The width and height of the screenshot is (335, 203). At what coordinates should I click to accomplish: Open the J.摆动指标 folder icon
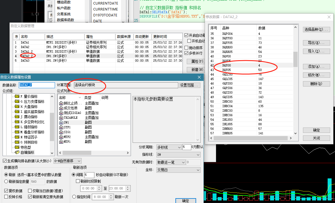[17, 117]
